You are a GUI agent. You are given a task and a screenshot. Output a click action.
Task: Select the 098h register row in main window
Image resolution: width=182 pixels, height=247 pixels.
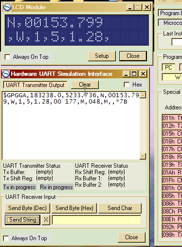[x=172, y=235]
